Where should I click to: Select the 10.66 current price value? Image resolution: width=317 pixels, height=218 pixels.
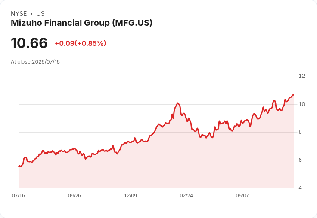29,43
